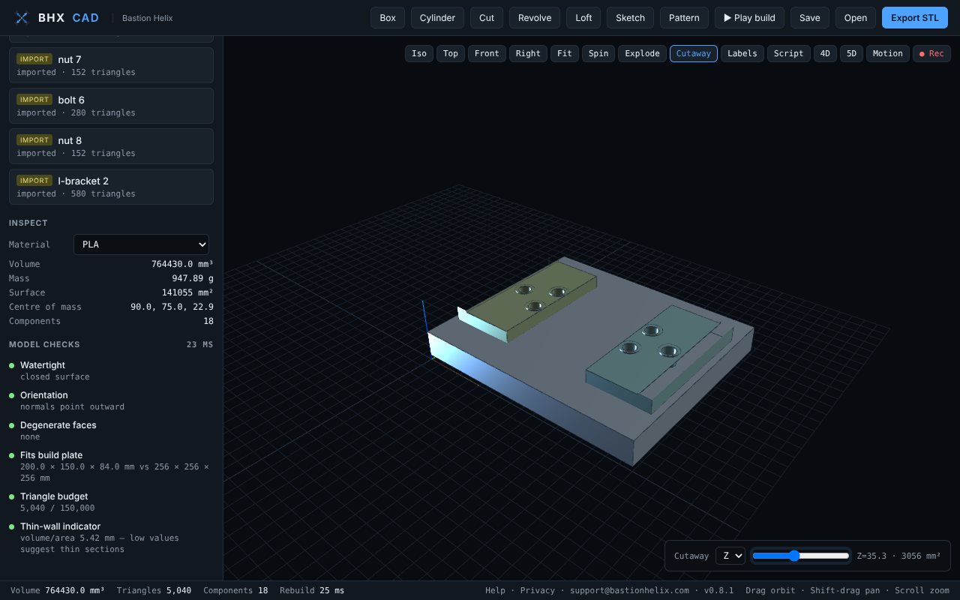This screenshot has height=600, width=960.
Task: Select the bolt 6 import item
Action: coord(111,106)
